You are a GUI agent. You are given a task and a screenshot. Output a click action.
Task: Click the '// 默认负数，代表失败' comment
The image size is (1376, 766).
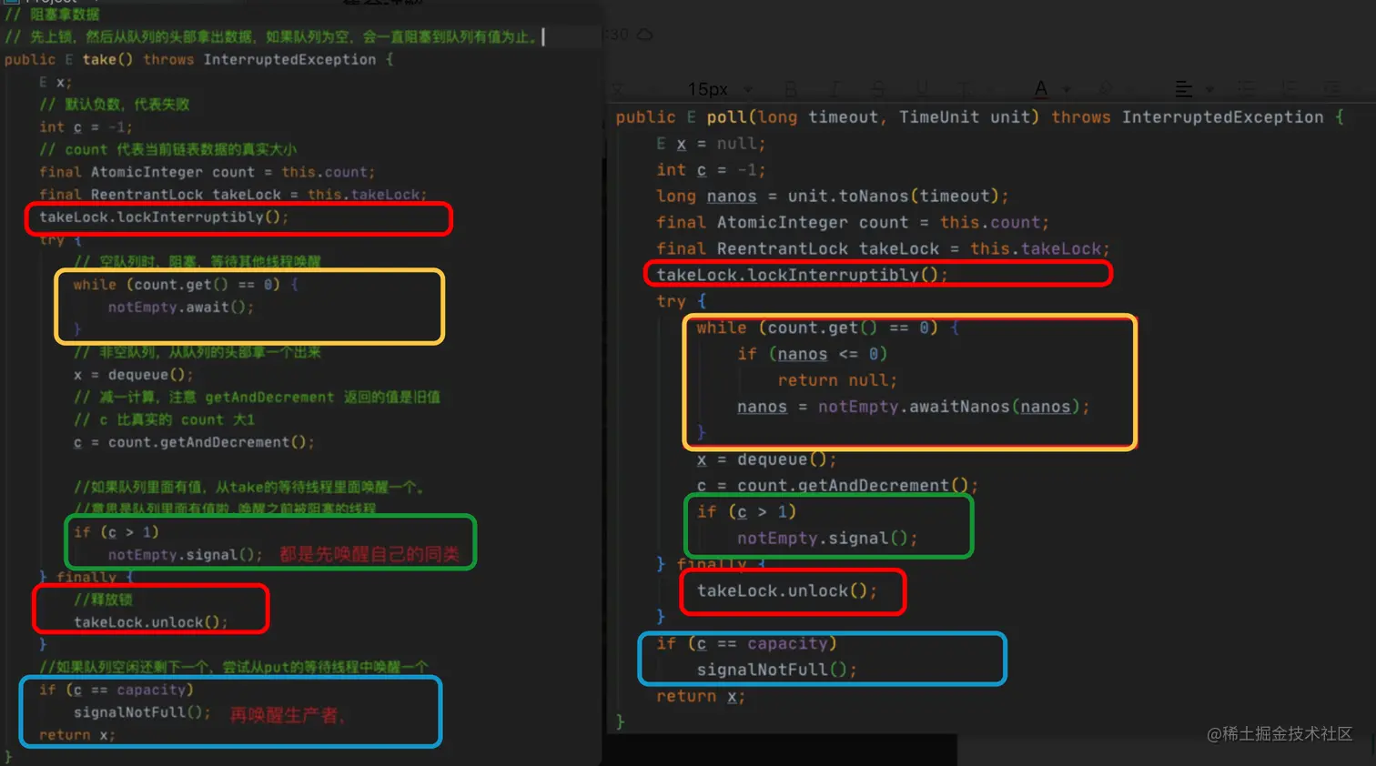pyautogui.click(x=114, y=105)
